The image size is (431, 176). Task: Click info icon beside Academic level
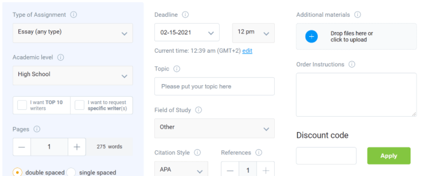pyautogui.click(x=60, y=58)
